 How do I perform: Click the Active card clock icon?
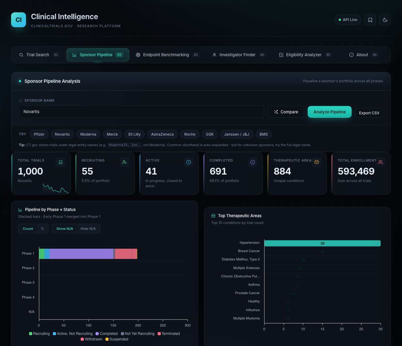click(x=189, y=162)
